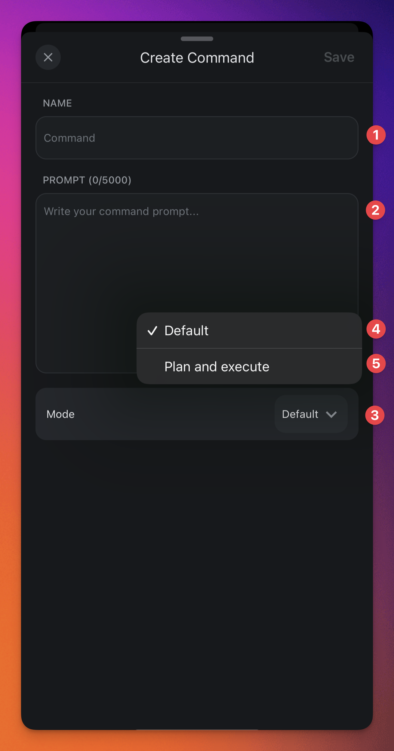Click the checkmark beside Default option

152,331
